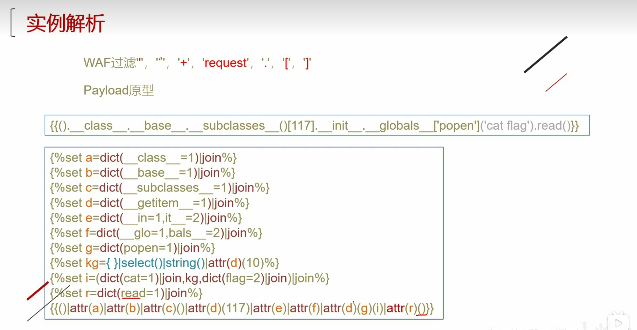
Task: Click the final {{()|attr(a)... payload line
Action: tap(242, 309)
